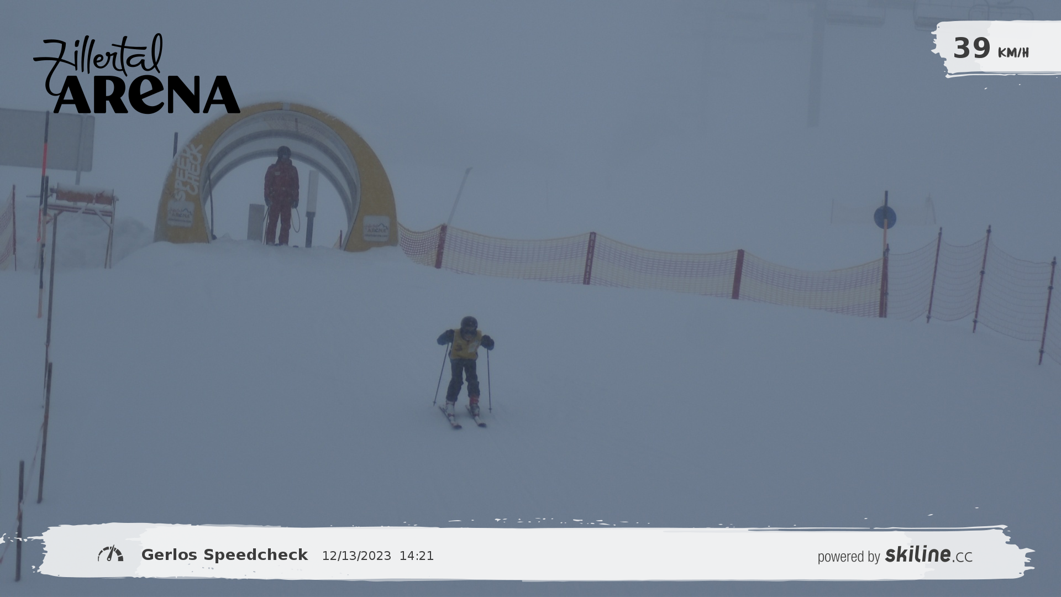This screenshot has height=597, width=1061.
Task: Click the red sign on the metal rack
Action: click(x=83, y=196)
